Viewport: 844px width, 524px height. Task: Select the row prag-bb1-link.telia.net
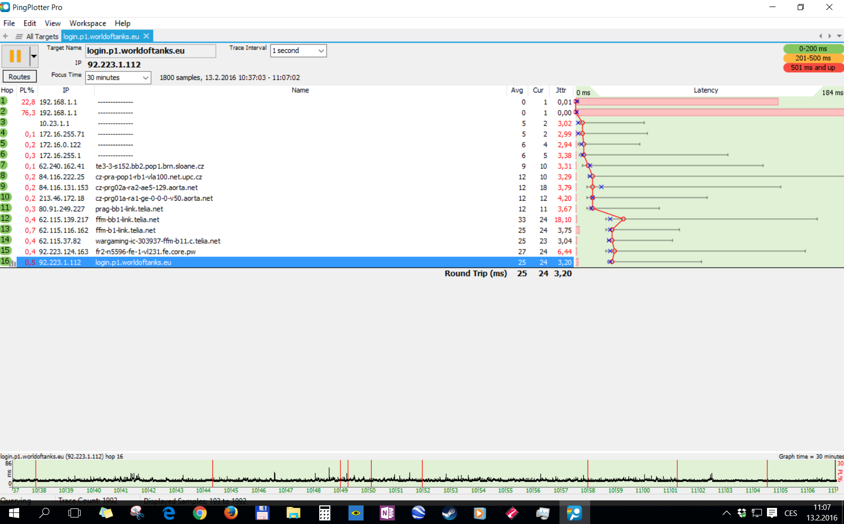[287, 209]
